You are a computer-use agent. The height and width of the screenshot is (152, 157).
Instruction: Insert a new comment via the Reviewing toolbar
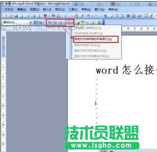pos(77,22)
